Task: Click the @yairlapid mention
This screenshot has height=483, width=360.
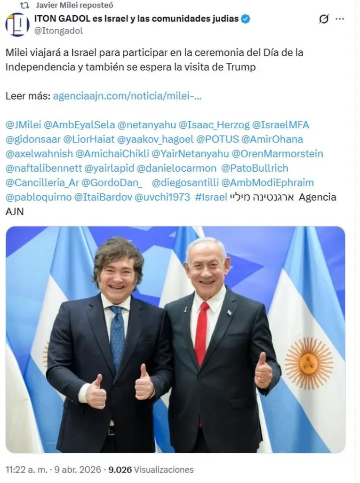Action: 109,168
